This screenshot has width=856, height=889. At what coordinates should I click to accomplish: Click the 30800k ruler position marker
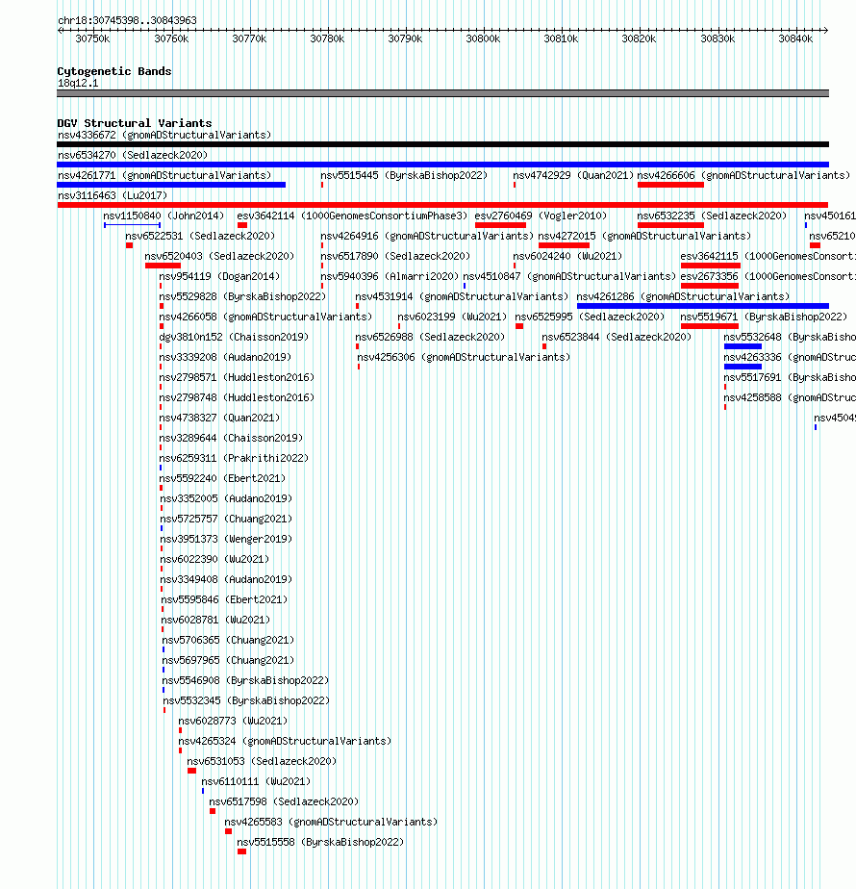[483, 38]
